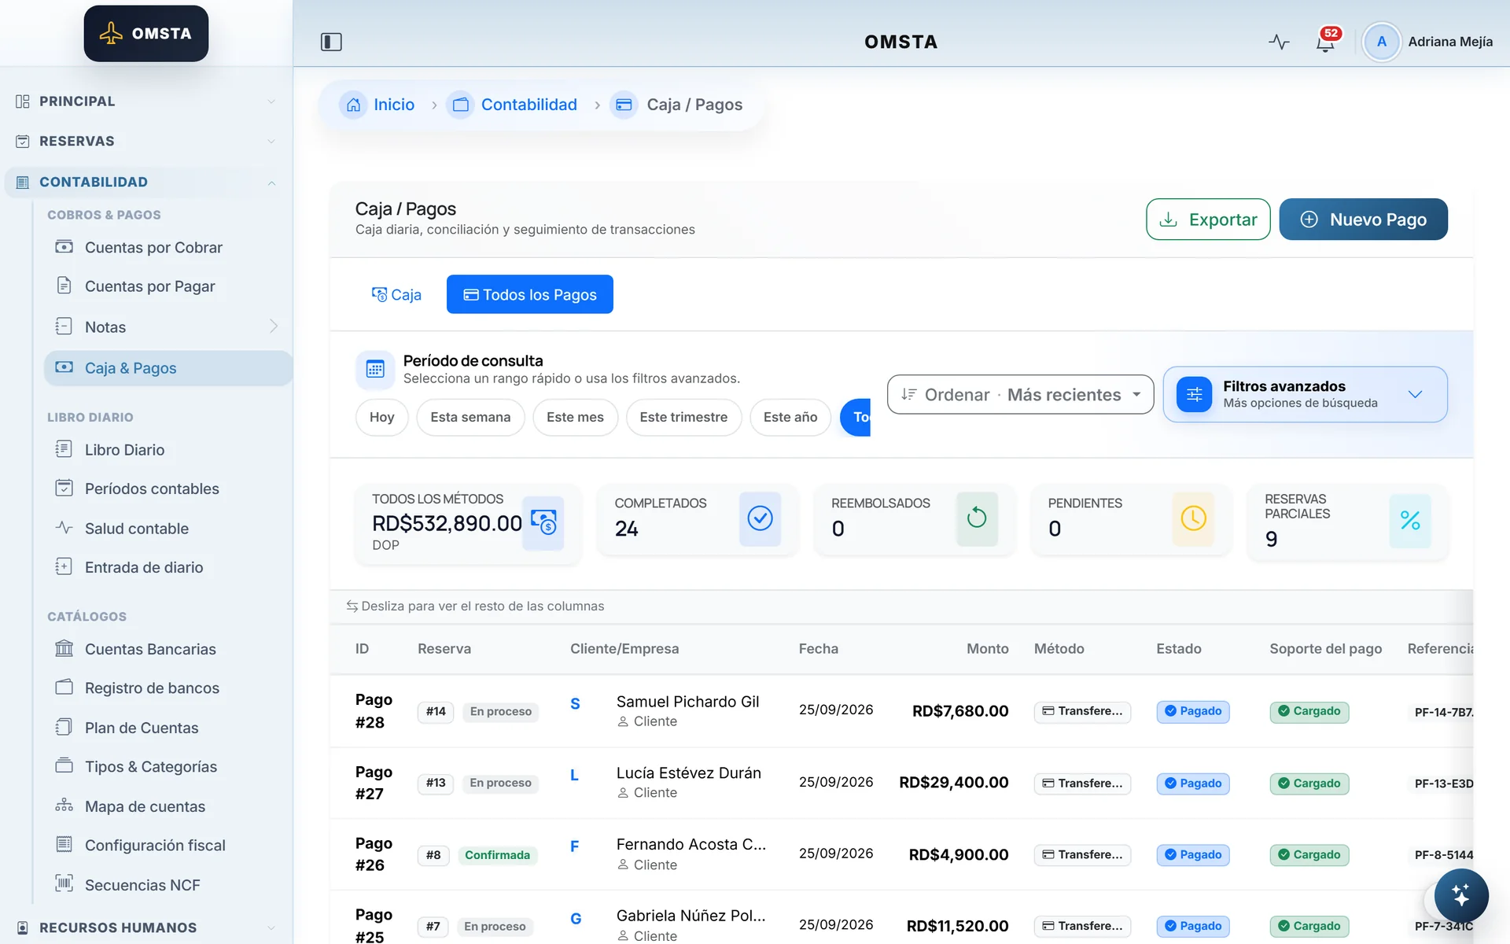Click reserva #14 badge in Pago #28
1510x944 pixels.
click(x=436, y=711)
